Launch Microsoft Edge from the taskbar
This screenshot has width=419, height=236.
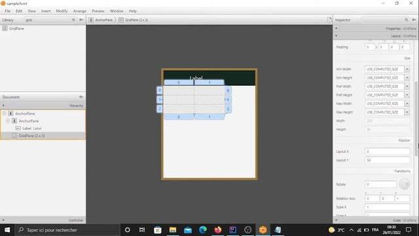203,230
